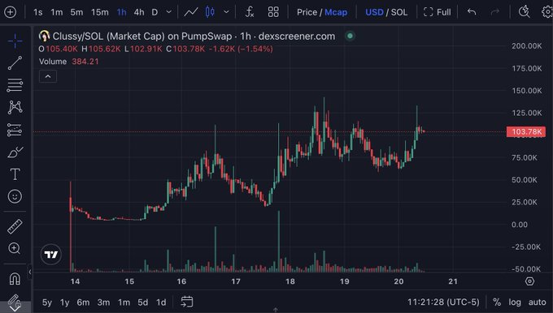Click the date label 18 on time axis
553x313 pixels.
click(x=290, y=281)
